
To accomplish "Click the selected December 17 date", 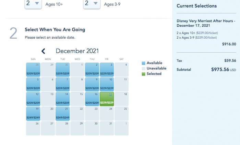I will click(x=107, y=98).
